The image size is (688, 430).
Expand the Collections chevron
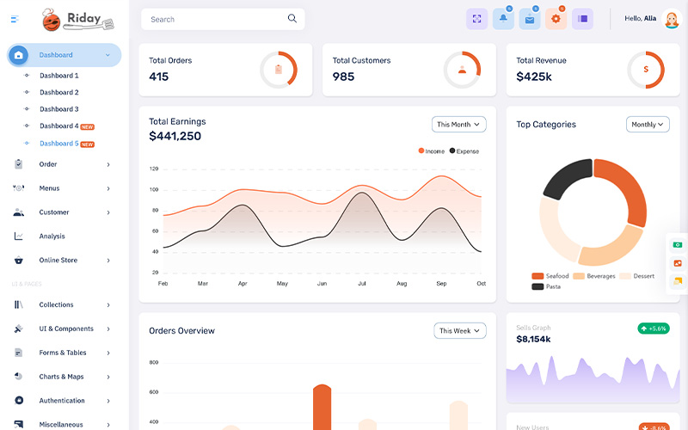108,305
